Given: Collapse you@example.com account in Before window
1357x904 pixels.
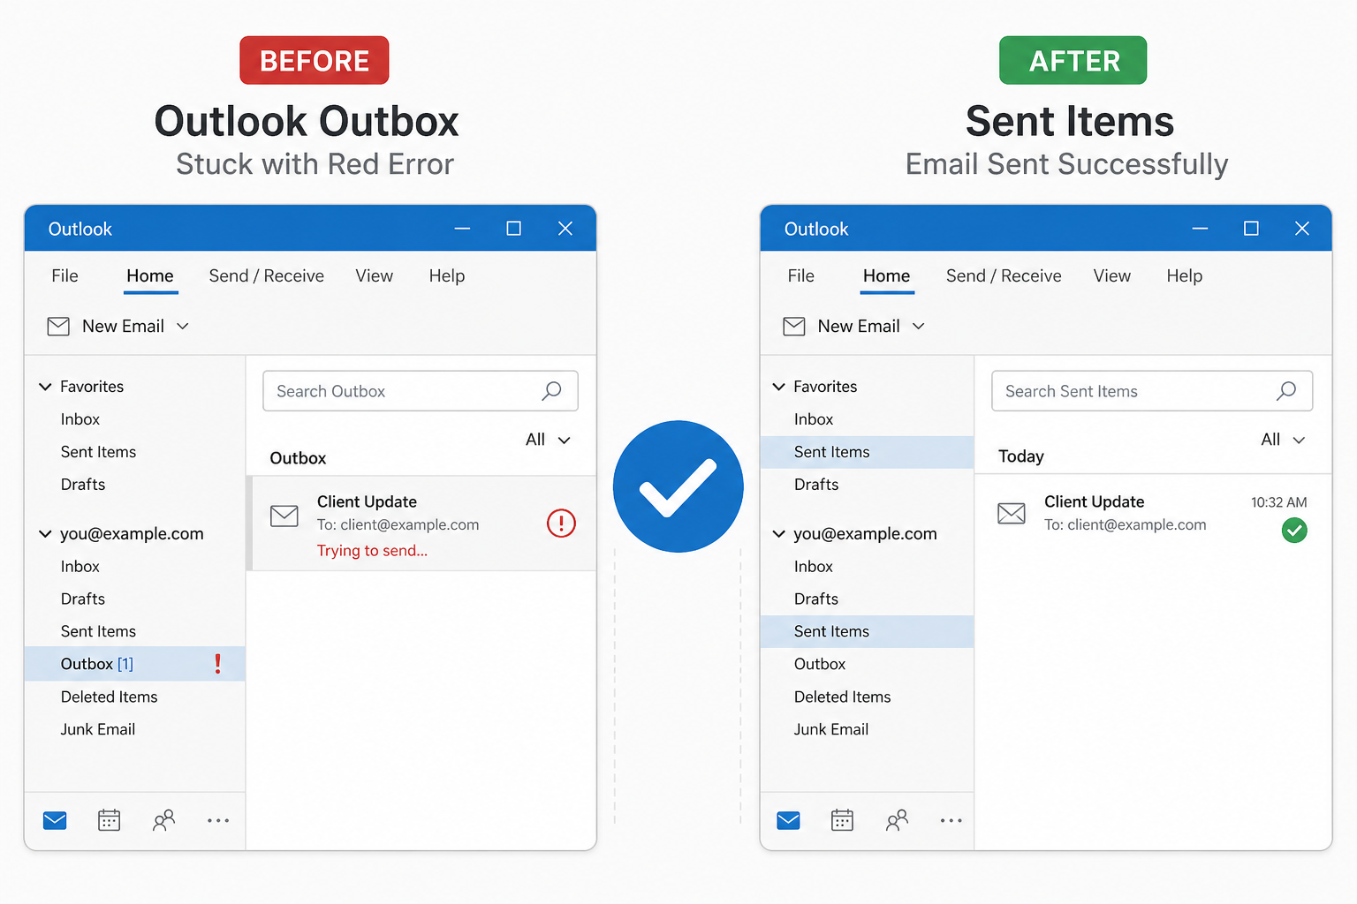Looking at the screenshot, I should coord(45,534).
